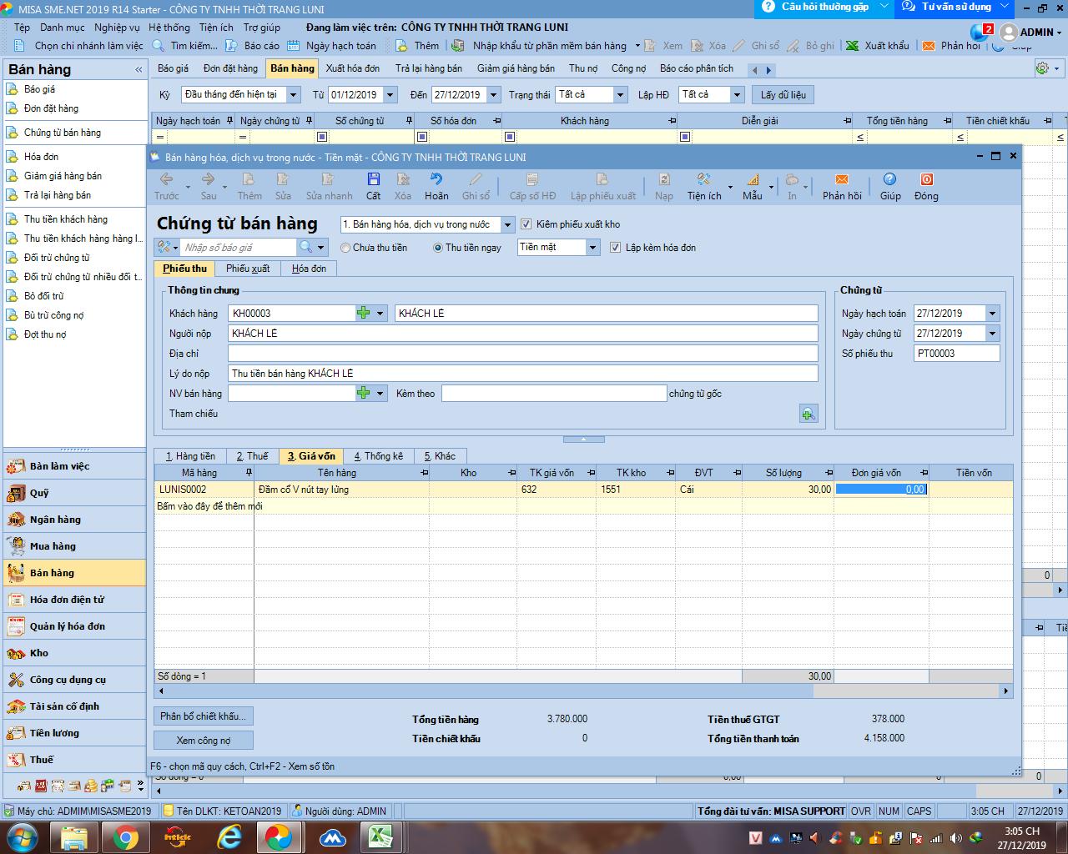This screenshot has width=1068, height=854.
Task: Click the Phân bổ chiết khấu button
Action: click(x=203, y=716)
